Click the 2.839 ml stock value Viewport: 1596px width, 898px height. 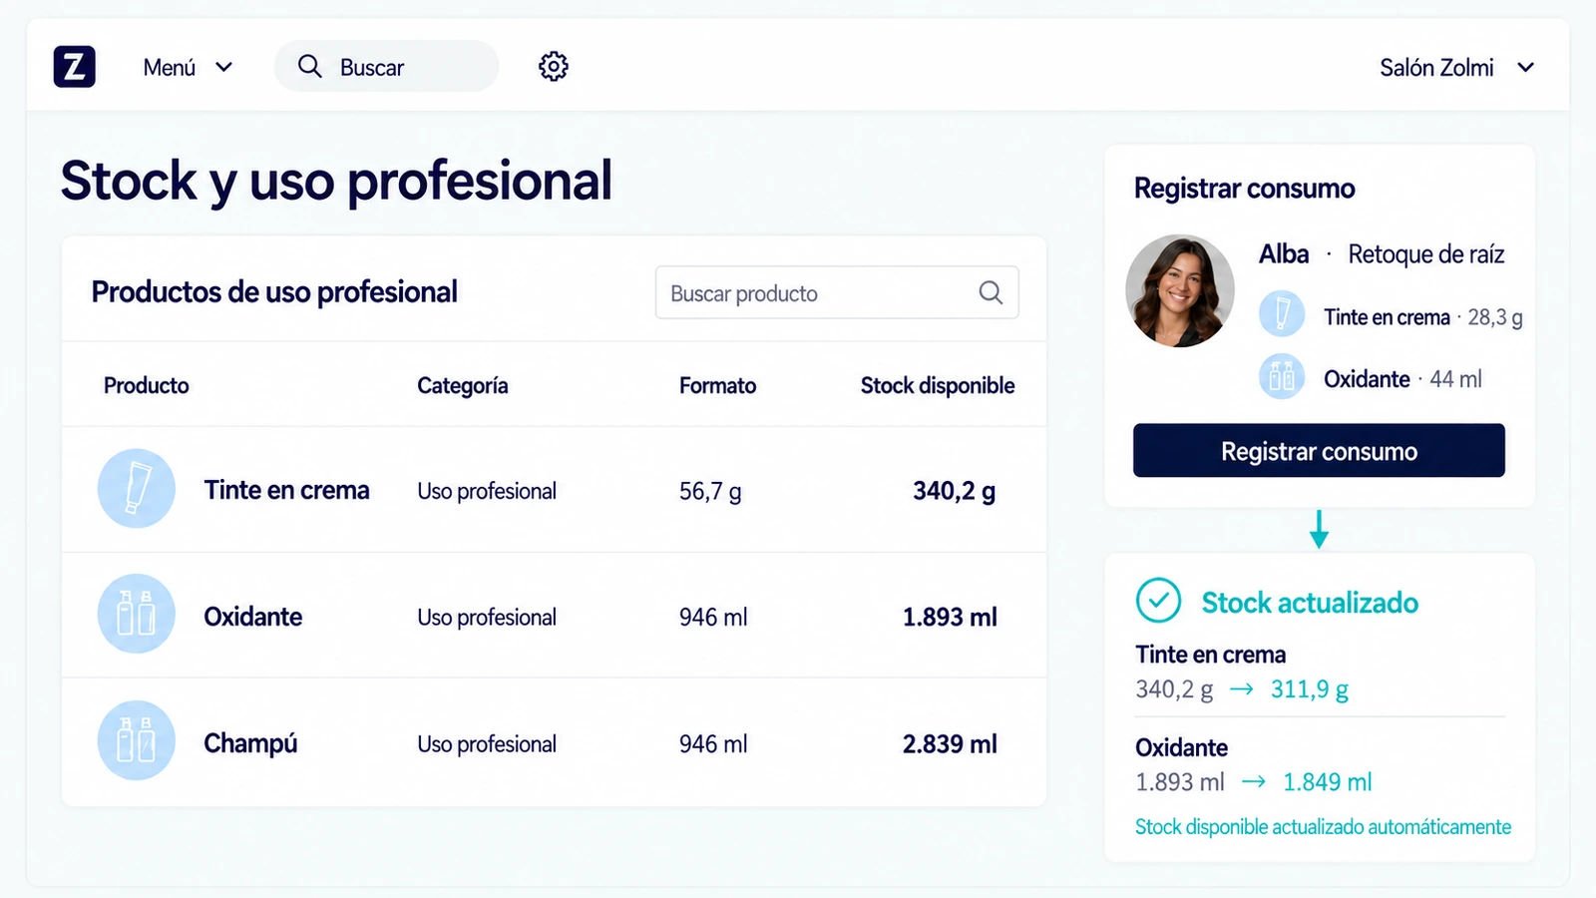(950, 743)
